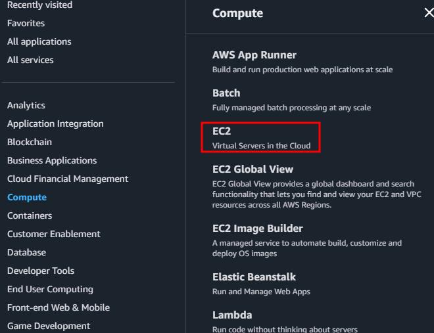This screenshot has width=434, height=333.
Task: Select the Database category
Action: click(x=26, y=252)
